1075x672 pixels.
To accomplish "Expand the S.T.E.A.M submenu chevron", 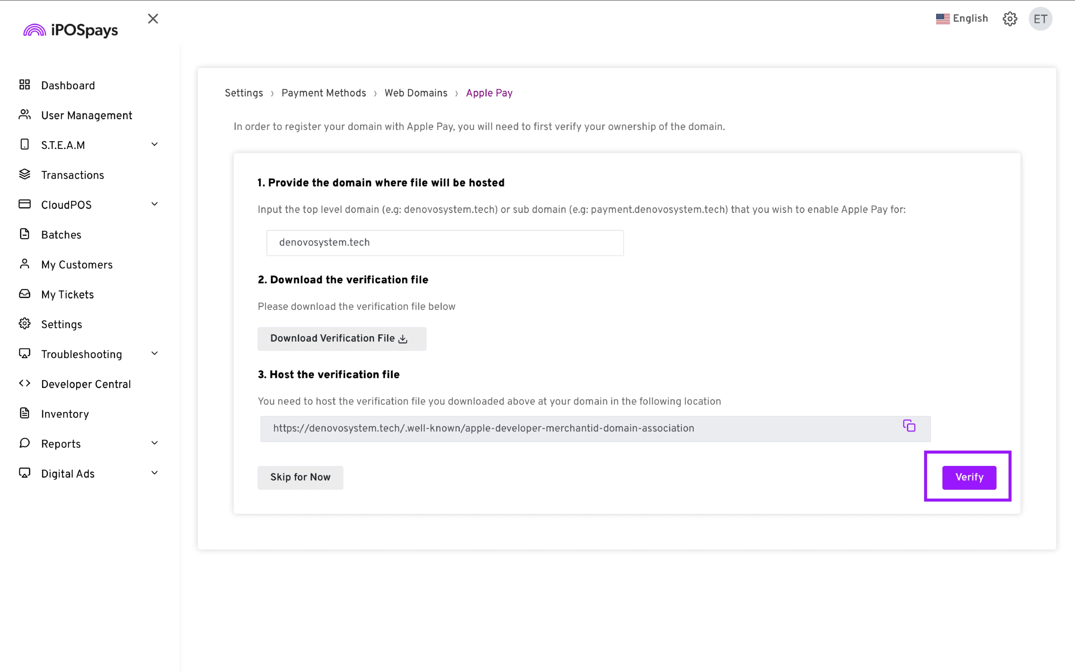I will pyautogui.click(x=155, y=144).
